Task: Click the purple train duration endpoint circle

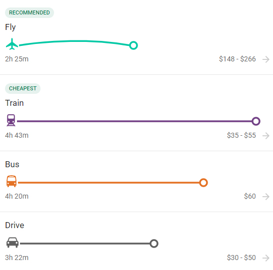Action: pos(256,121)
